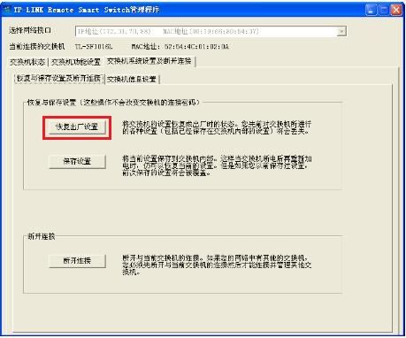Select 交换机系统设置及断开连接 tab
This screenshot has width=406, height=338.
pyautogui.click(x=149, y=61)
